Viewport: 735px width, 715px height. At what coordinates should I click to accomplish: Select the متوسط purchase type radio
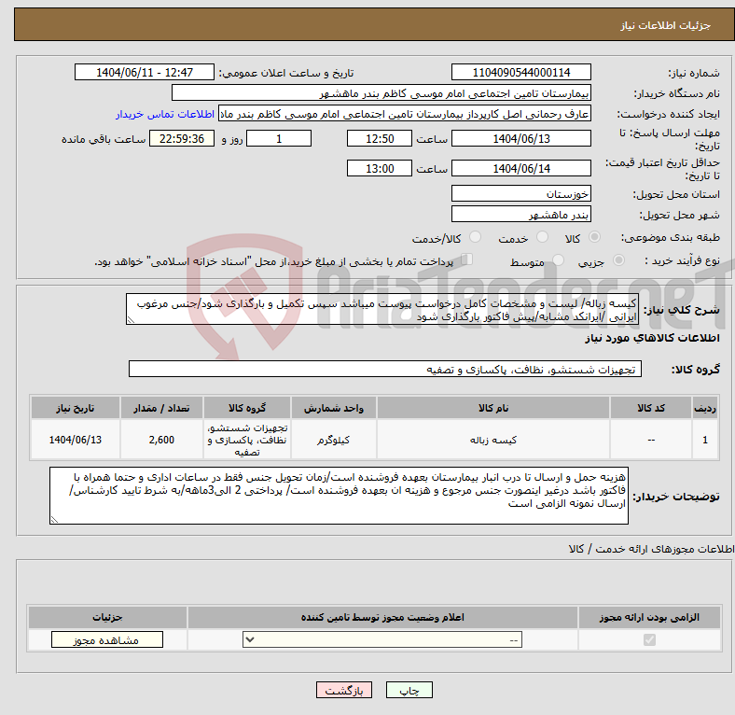click(558, 259)
